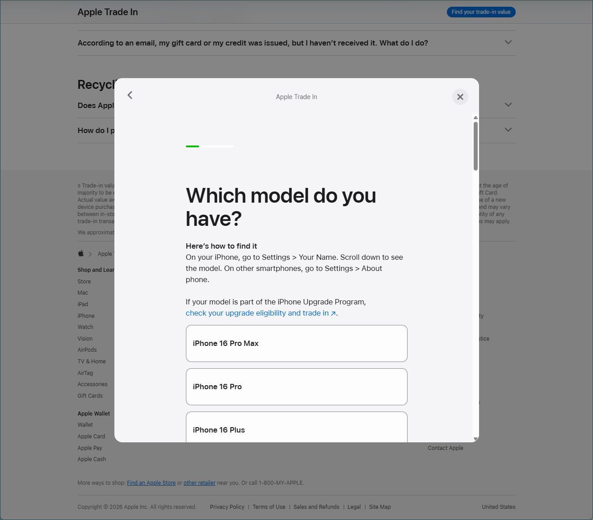Close the Apple Trade In dialog
Viewport: 593px width, 520px height.
pyautogui.click(x=460, y=97)
